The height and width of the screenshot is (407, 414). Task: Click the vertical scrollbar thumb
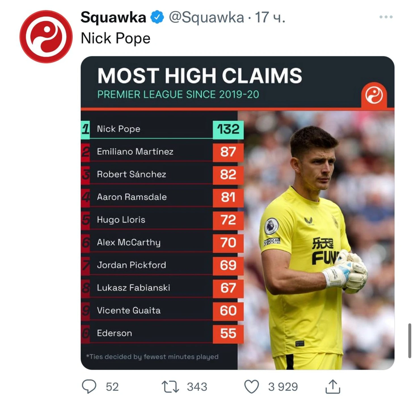pyautogui.click(x=409, y=340)
